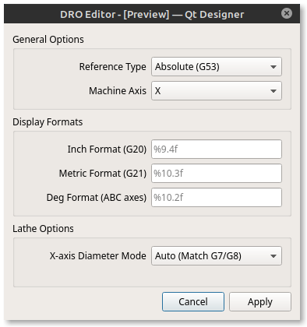
Task: Click the Machine Axis label
Action: (x=118, y=91)
